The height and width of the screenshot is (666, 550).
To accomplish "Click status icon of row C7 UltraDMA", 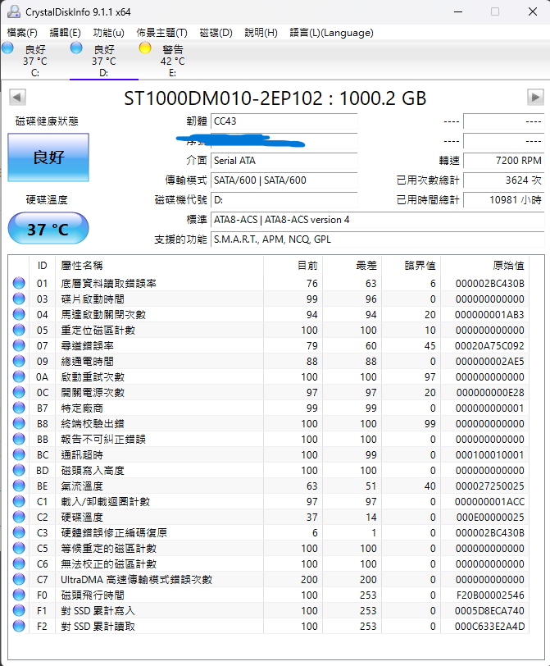I will [19, 579].
